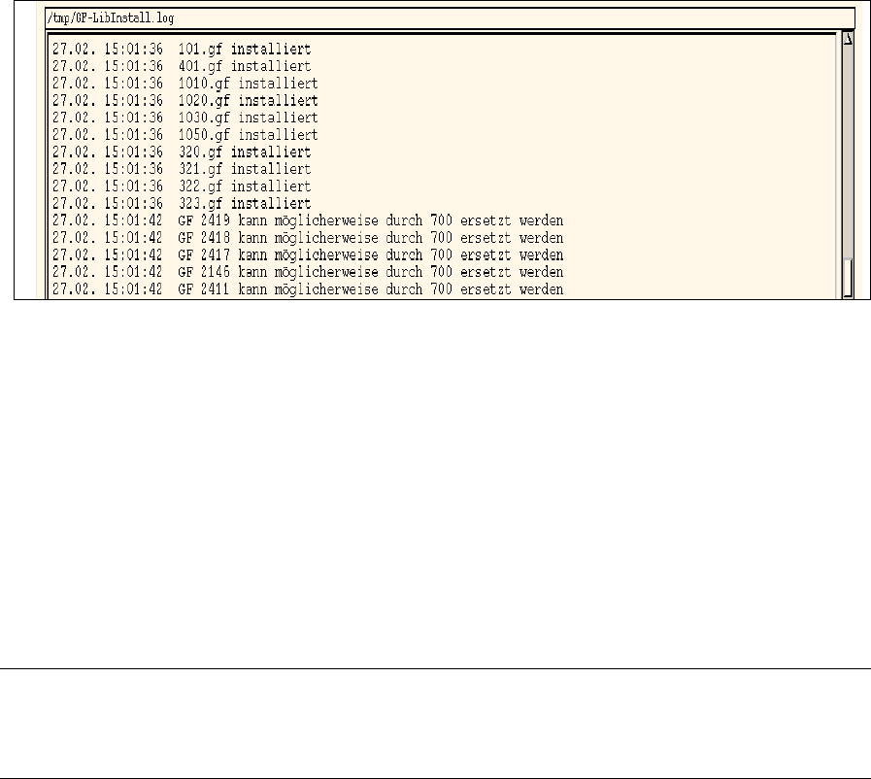Click the vertical scrollbar thumb
The width and height of the screenshot is (871, 779).
point(848,277)
